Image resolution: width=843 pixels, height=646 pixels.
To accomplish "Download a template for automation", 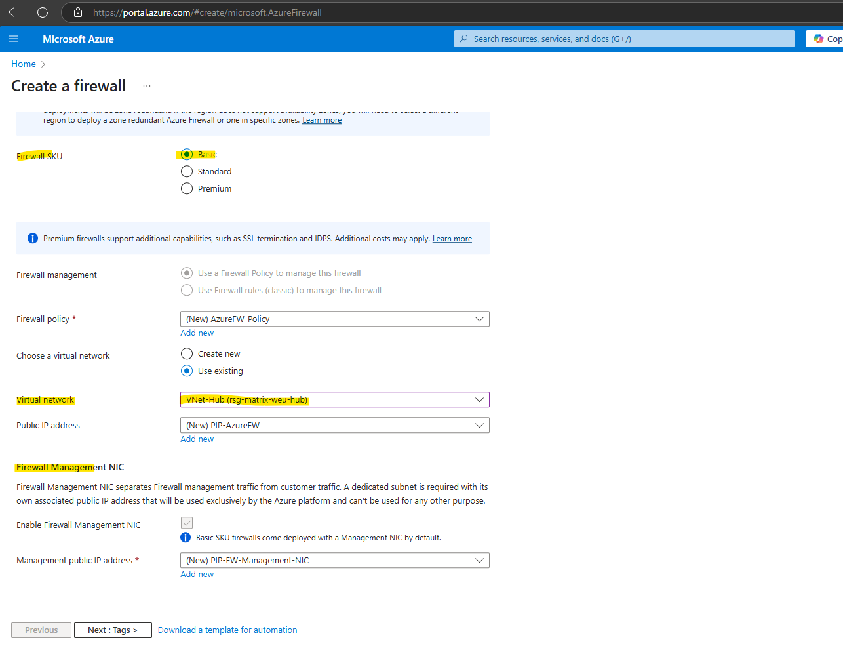I will click(x=227, y=630).
